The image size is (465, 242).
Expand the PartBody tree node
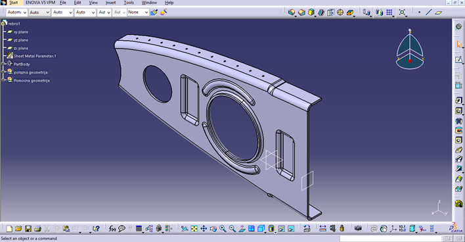point(3,64)
